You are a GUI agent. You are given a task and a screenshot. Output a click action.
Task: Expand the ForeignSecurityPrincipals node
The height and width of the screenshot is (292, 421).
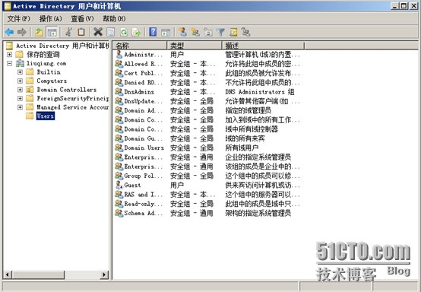[x=20, y=98]
